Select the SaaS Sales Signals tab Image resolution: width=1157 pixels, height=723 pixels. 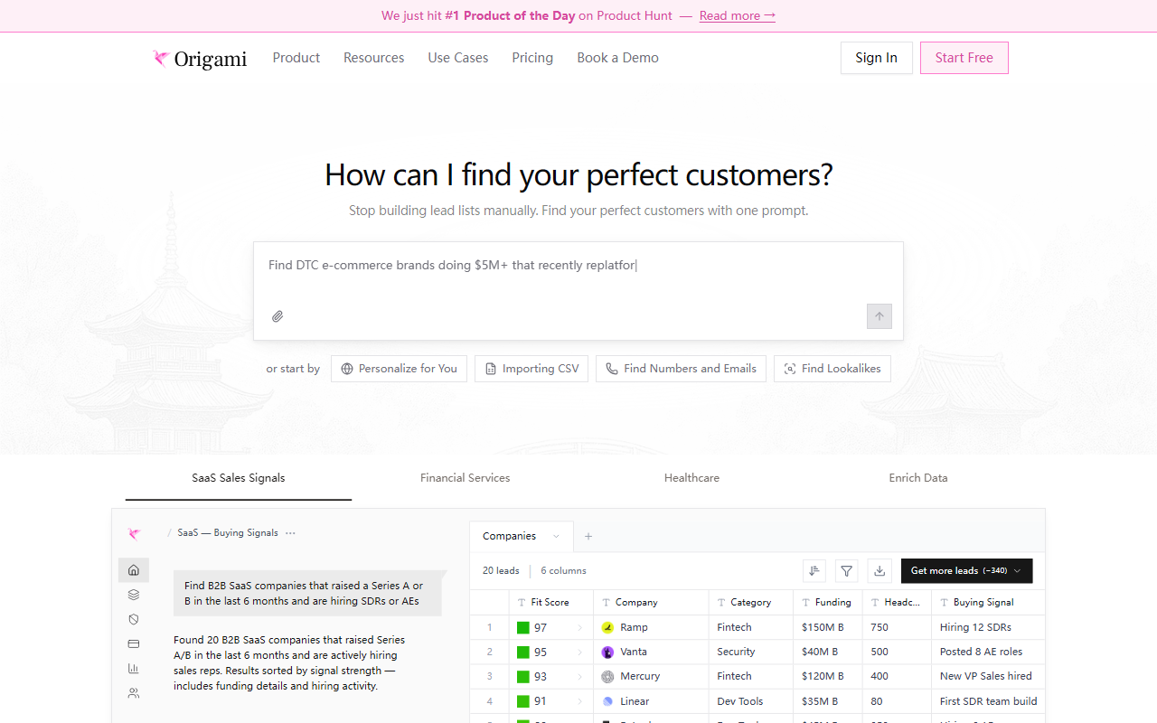(239, 478)
